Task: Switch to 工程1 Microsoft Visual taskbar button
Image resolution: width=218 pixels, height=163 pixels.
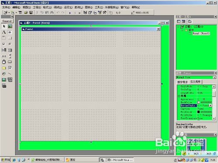Action: click(116, 160)
